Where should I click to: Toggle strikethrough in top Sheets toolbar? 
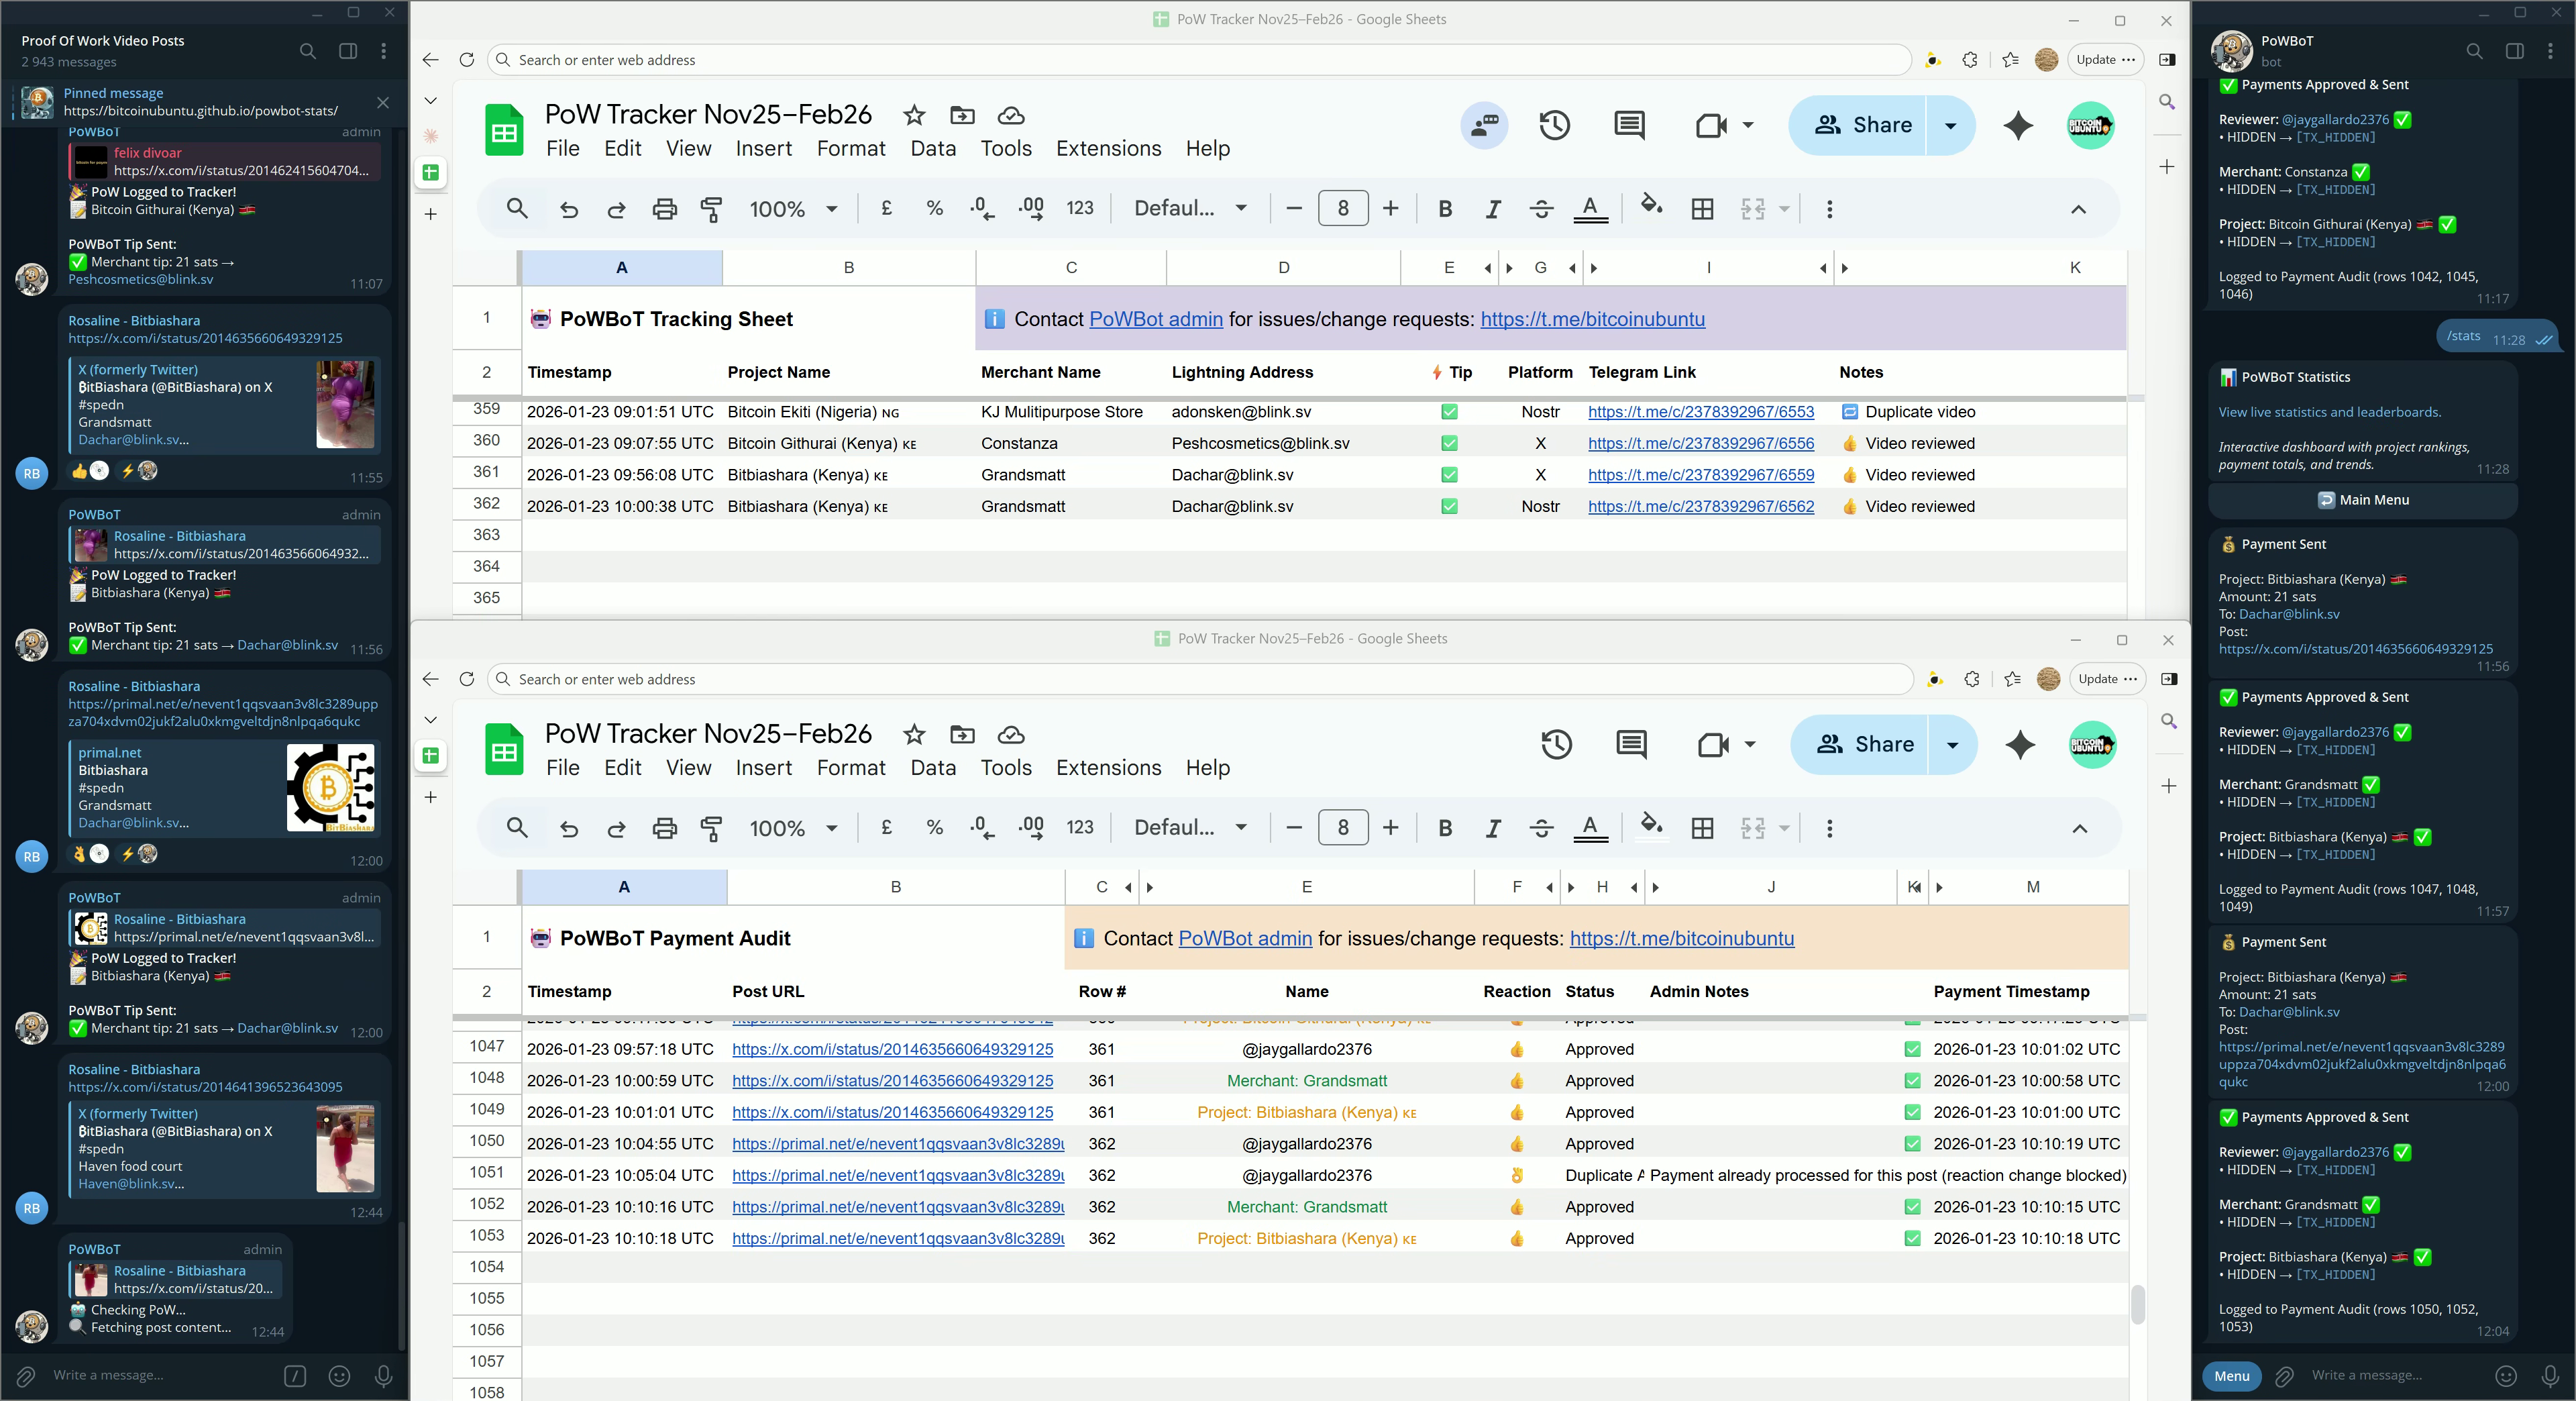tap(1541, 209)
